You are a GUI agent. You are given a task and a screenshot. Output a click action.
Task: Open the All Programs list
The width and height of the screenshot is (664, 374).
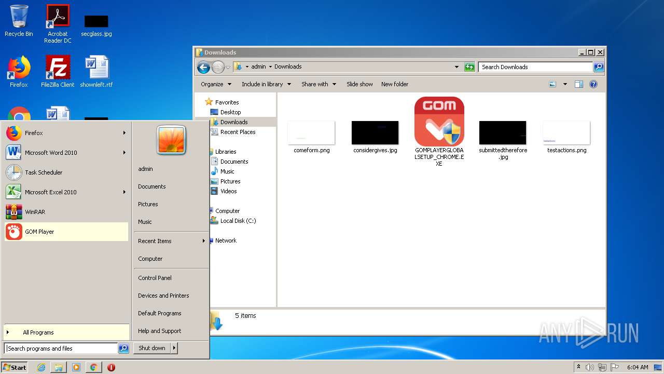click(66, 332)
